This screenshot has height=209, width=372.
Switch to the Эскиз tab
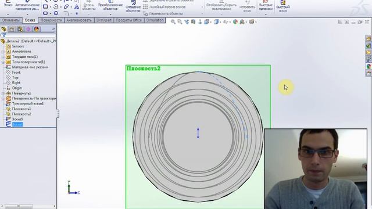pyautogui.click(x=30, y=20)
